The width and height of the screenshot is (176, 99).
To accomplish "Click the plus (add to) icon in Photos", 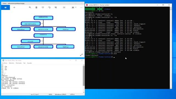I will pos(14,7).
